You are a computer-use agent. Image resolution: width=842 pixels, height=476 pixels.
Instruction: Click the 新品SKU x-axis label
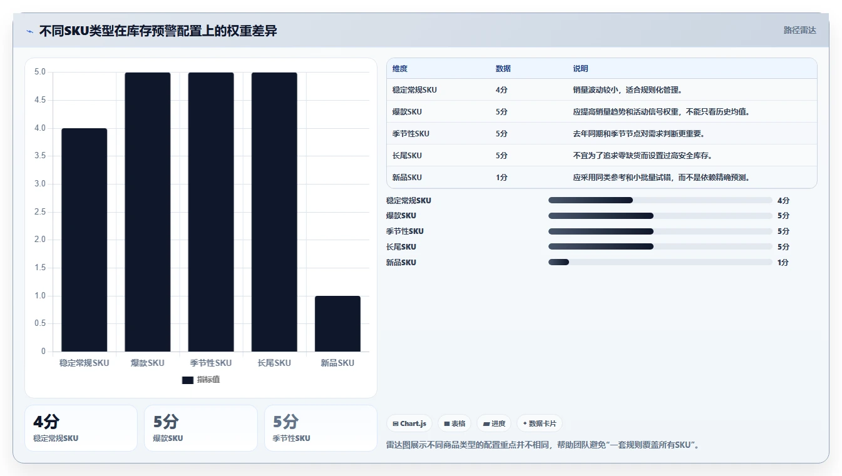coord(337,363)
